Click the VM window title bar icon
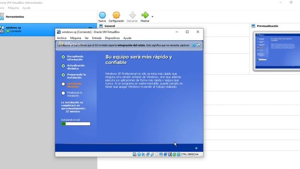Screen dimensions: 300x169 tap(59, 32)
